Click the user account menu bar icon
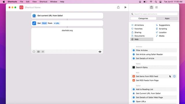This screenshot has width=185, height=104. pyautogui.click(x=140, y=2)
